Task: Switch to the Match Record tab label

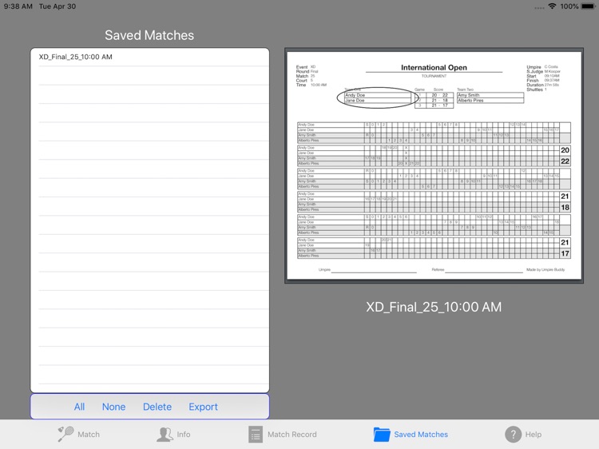Action: point(292,435)
